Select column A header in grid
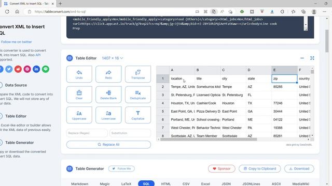This screenshot has width=332, height=186. pos(182,70)
